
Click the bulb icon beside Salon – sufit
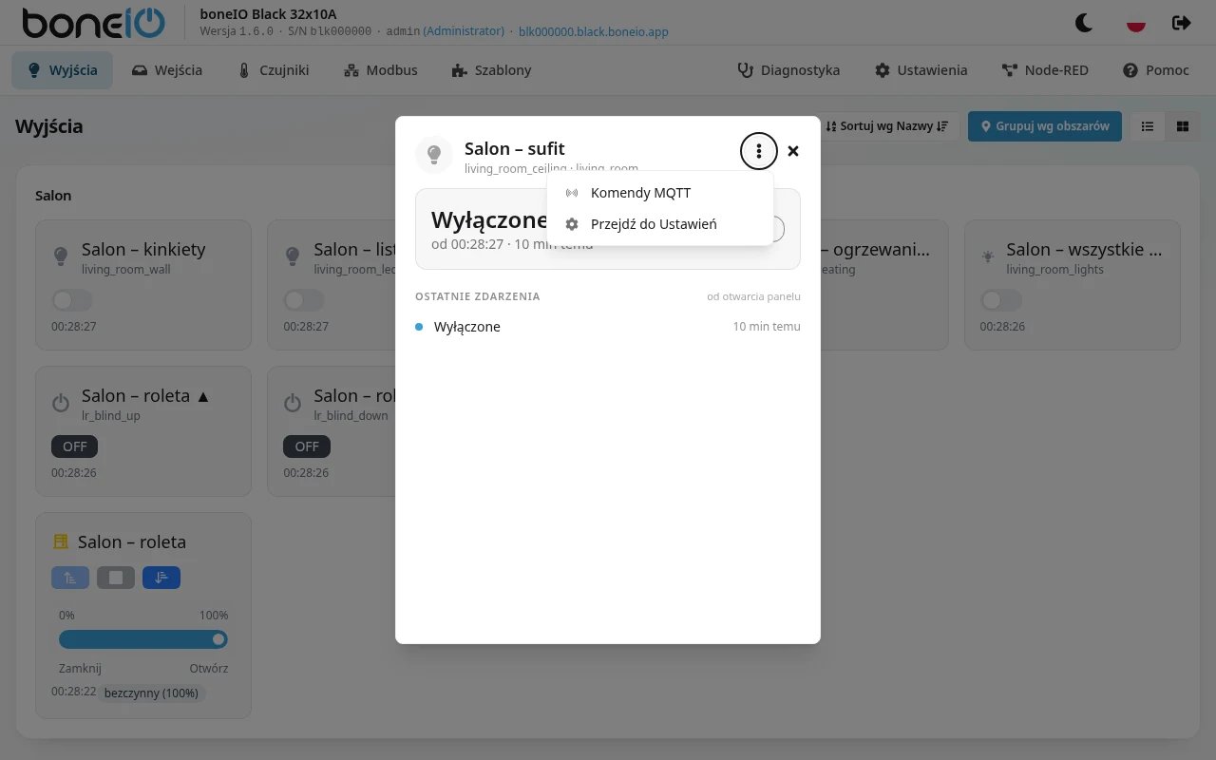[434, 154]
